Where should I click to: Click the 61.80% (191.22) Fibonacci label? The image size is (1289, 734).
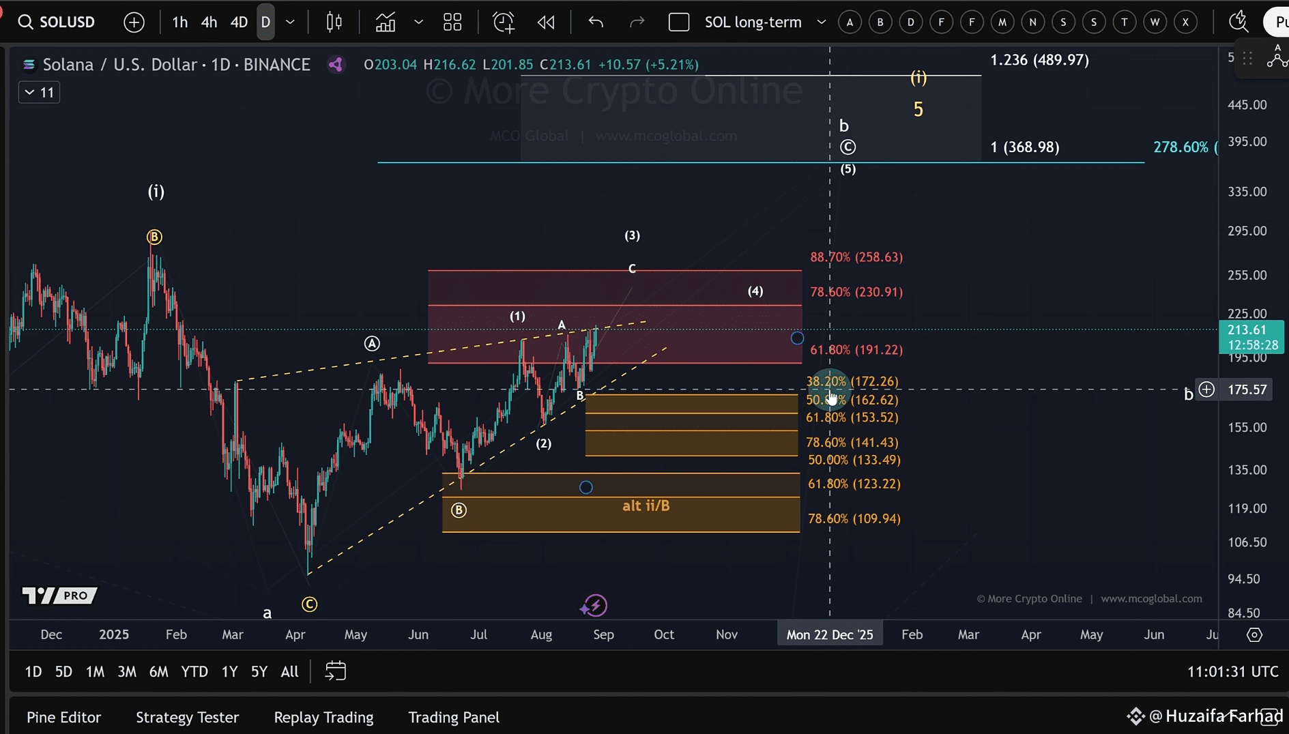click(856, 350)
